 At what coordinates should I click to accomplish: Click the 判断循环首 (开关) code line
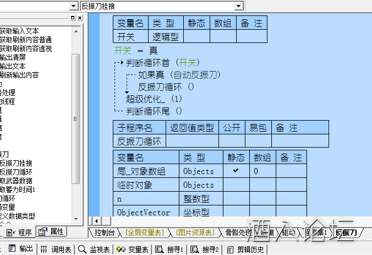(163, 63)
